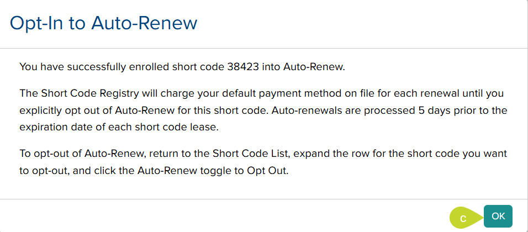Click the Opt-In to Auto-Renew dialog title

(x=104, y=23)
